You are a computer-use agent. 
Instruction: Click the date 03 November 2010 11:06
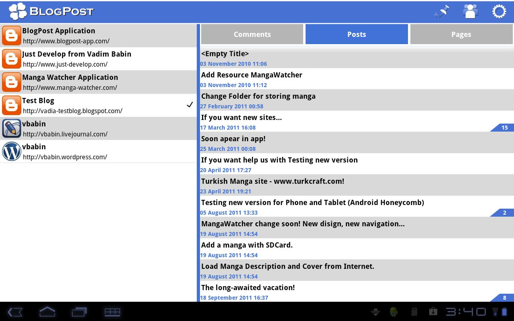(x=233, y=64)
